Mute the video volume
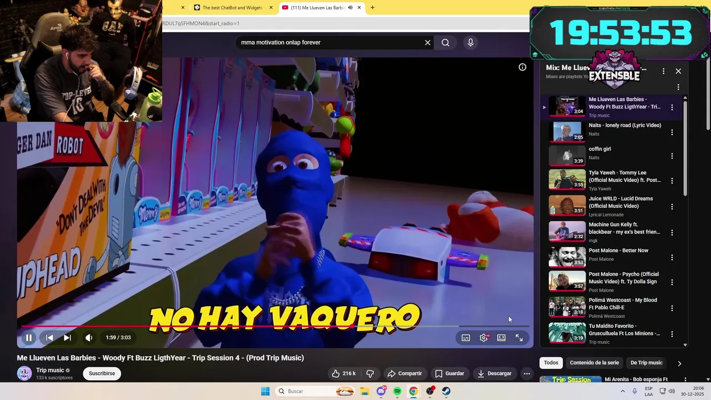 coord(89,337)
